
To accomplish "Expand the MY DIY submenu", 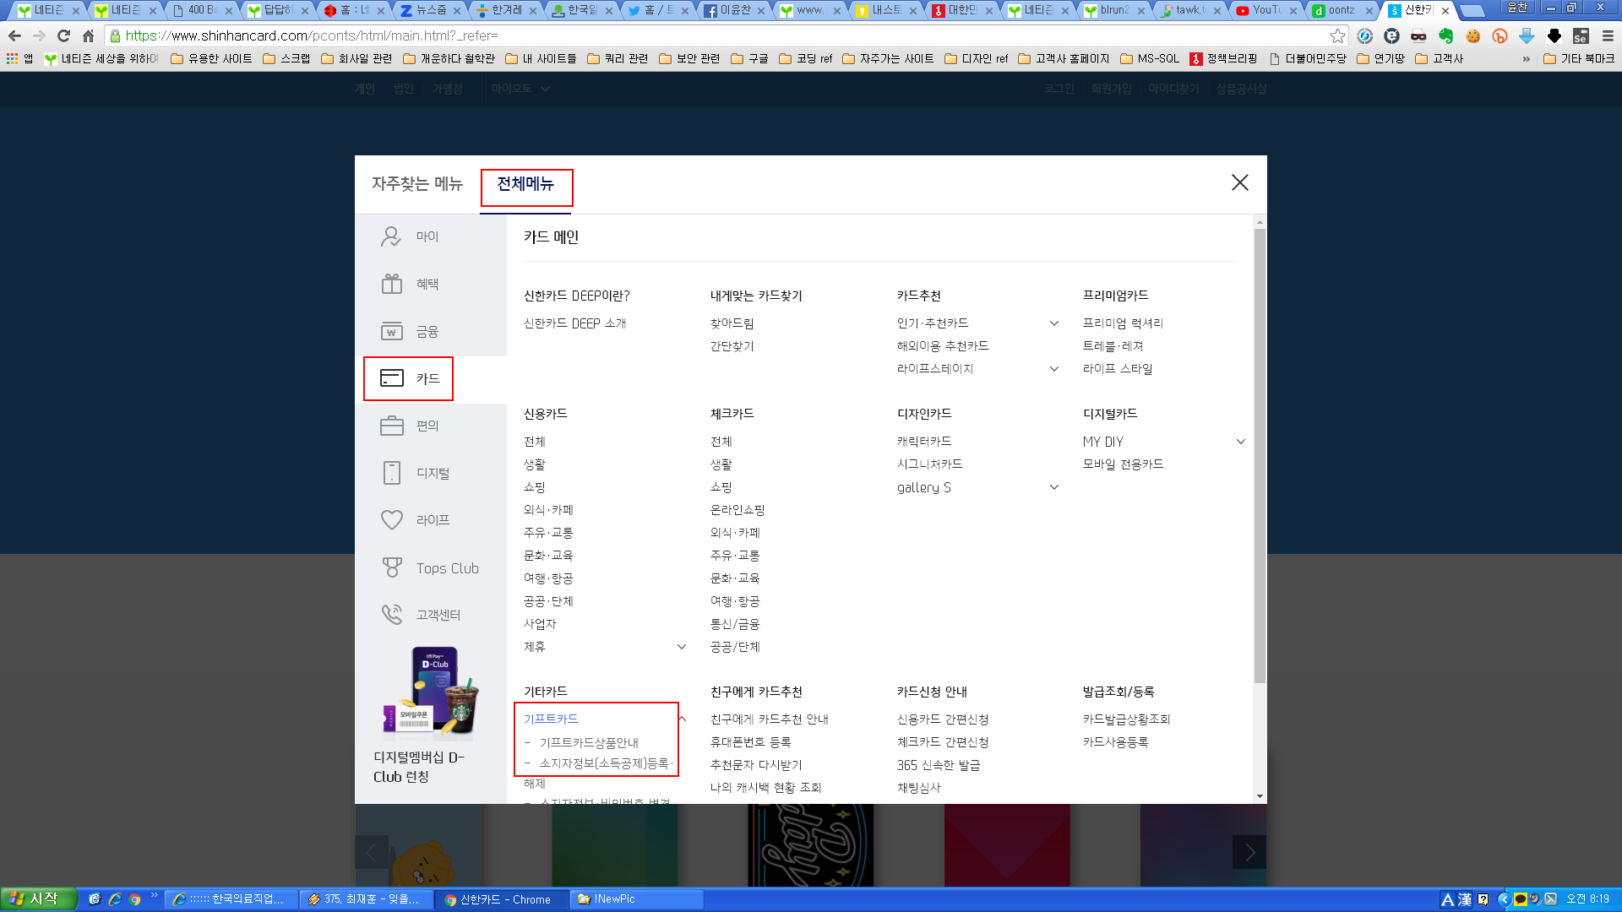I will (1240, 442).
